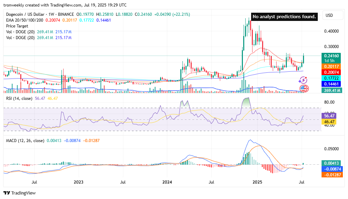Click the −0.00874 value in the MACD legend
Screen dimensions: 348x199
coord(72,141)
